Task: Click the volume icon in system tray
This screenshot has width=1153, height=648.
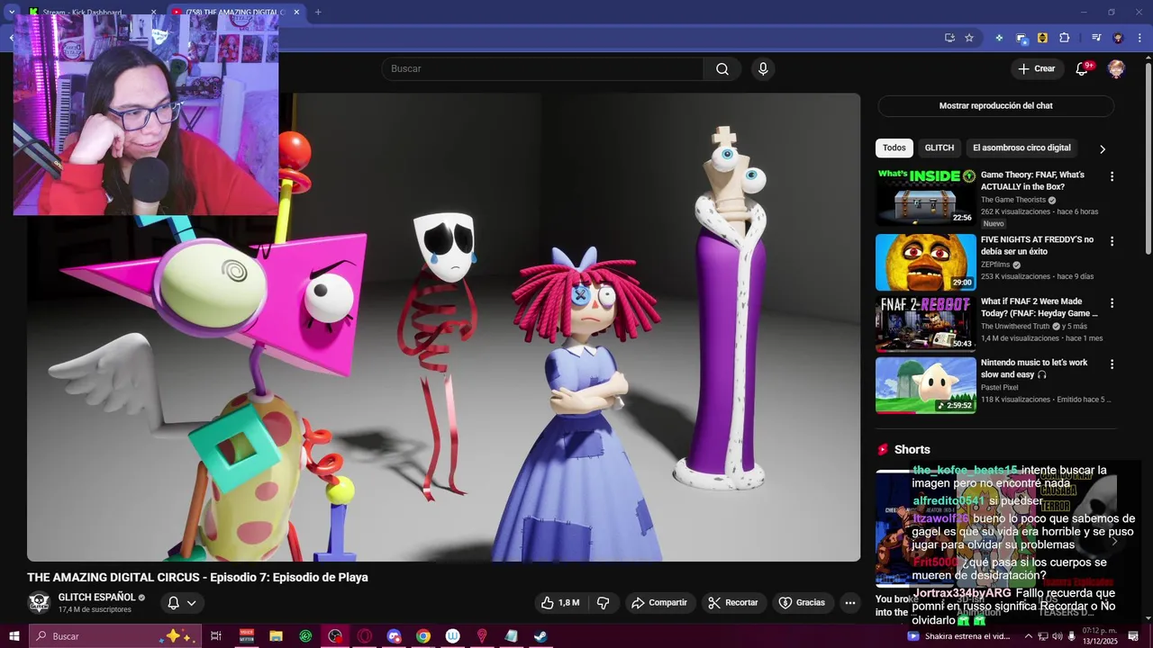Action: point(1058,636)
